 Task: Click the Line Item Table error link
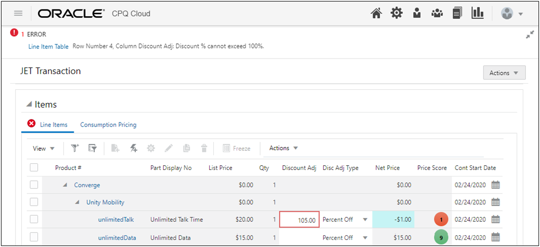pos(48,46)
